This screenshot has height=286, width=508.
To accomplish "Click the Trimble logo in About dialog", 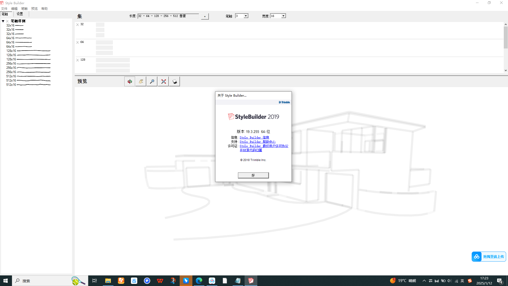I will [x=284, y=102].
